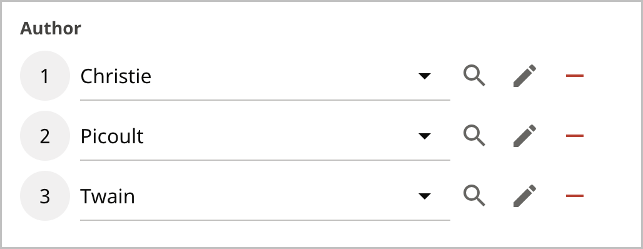Select the number 3 position badge
Screen dimensions: 643x249
tap(45, 196)
